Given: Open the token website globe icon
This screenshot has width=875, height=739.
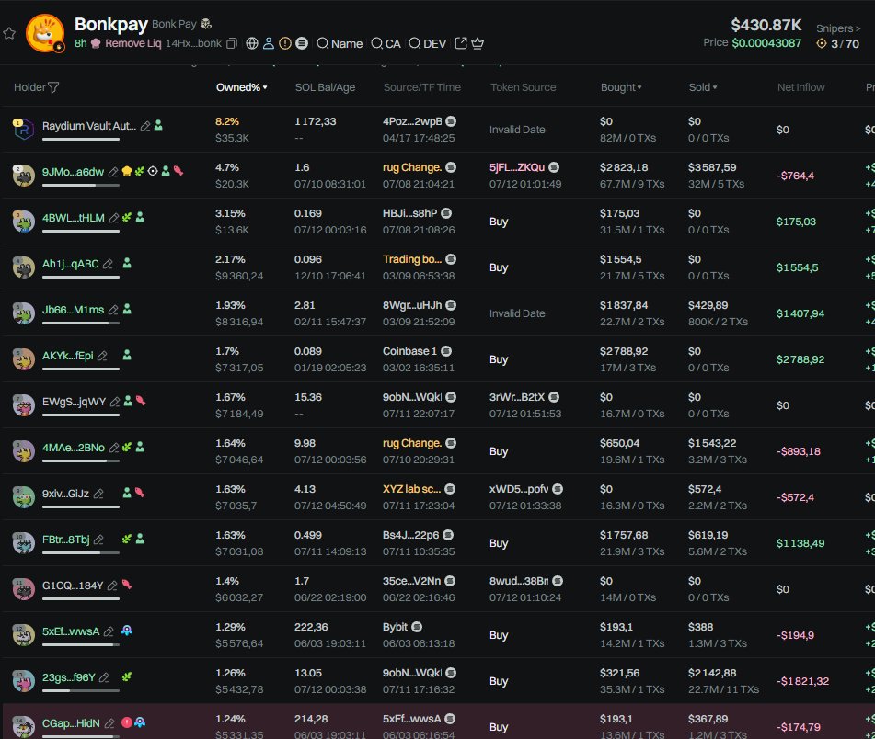Looking at the screenshot, I should 252,43.
